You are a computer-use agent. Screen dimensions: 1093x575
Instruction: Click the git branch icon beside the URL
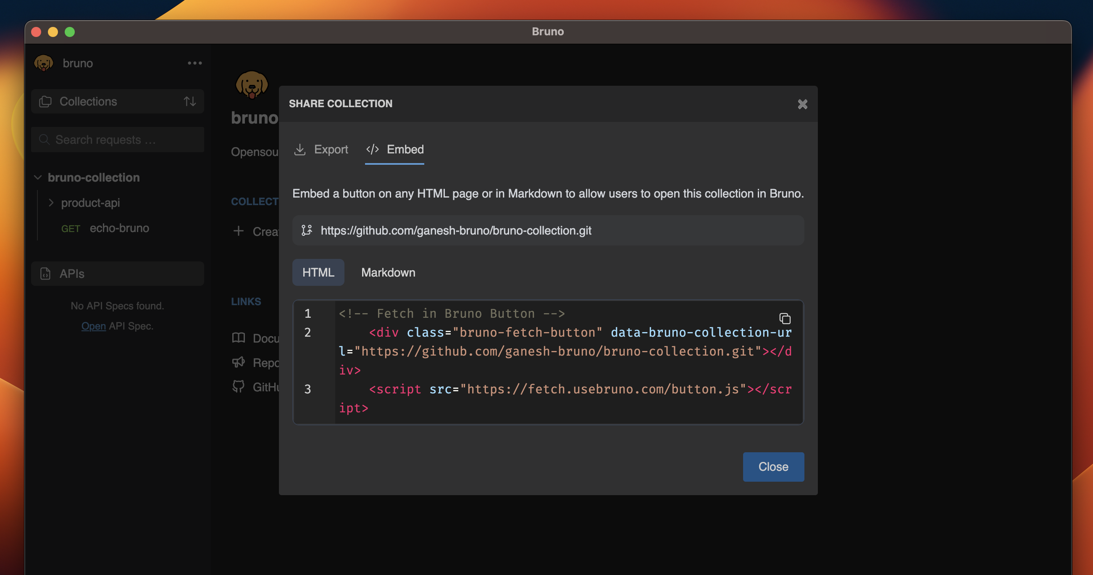[307, 230]
